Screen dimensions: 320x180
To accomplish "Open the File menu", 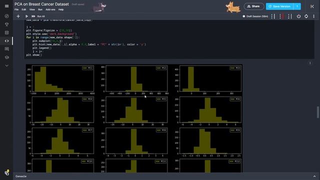I will pyautogui.click(x=16, y=9).
